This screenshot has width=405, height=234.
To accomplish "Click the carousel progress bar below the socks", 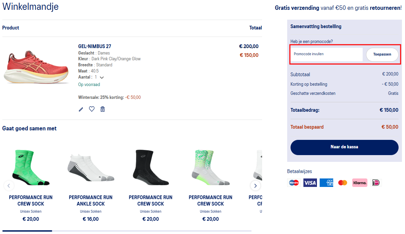I will pos(27,231).
